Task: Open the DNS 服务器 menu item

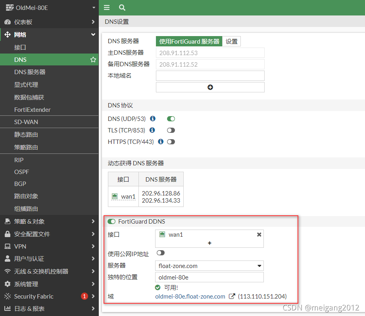Action: 49,72
